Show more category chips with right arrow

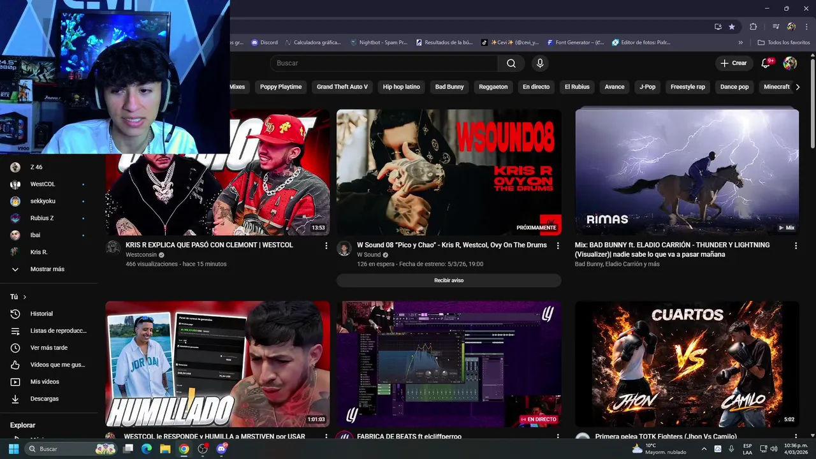798,87
